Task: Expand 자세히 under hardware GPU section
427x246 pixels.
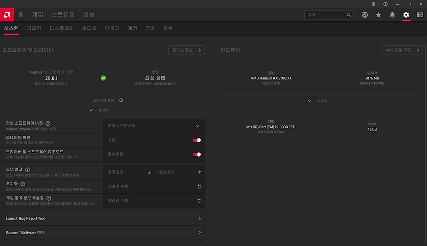Action: pyautogui.click(x=317, y=101)
